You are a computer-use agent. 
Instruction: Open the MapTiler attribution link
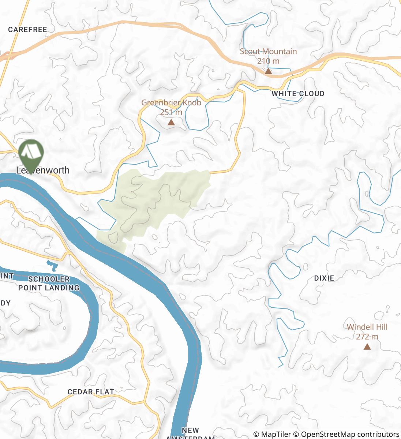point(272,434)
